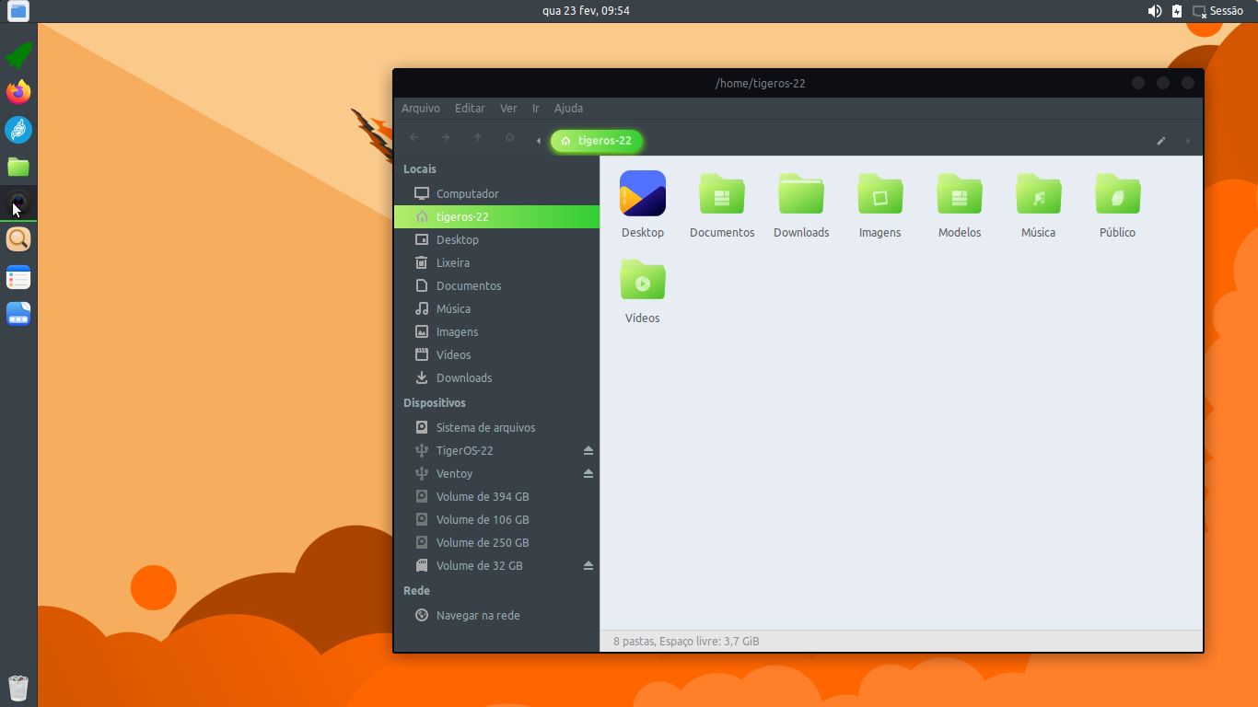Image resolution: width=1258 pixels, height=707 pixels.
Task: Select Sistema de arquivos in sidebar
Action: pyautogui.click(x=496, y=427)
